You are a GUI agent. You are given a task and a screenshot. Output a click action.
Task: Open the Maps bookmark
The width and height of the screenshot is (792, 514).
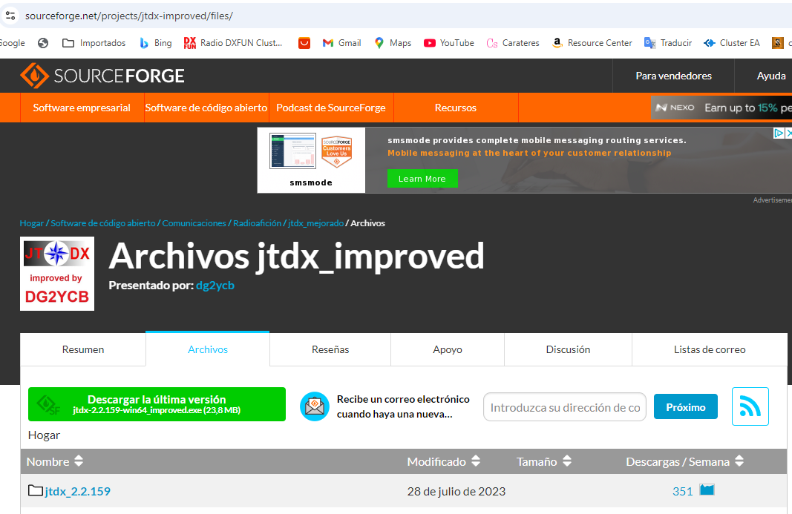point(393,43)
